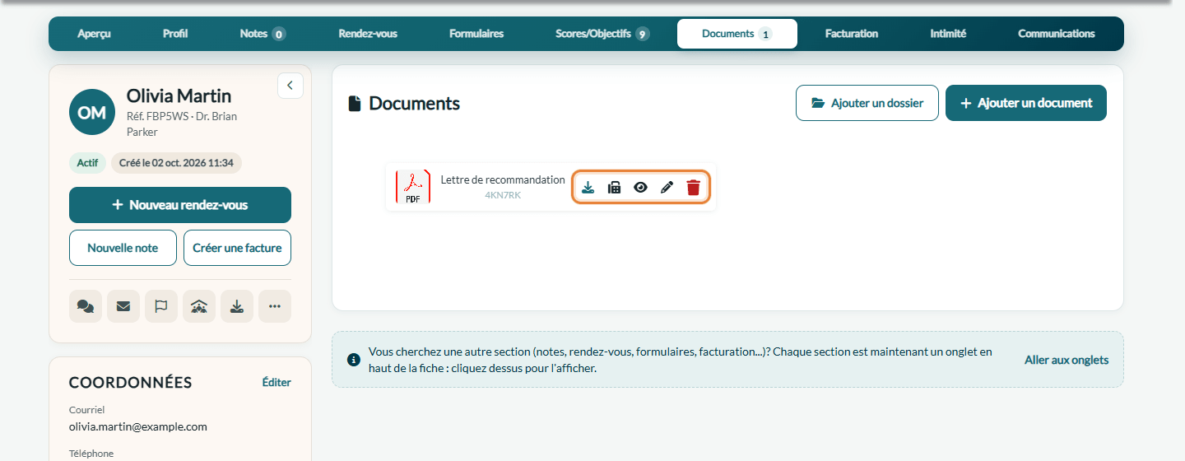View the Scores/Objectifs tab
This screenshot has height=461, width=1185.
[602, 34]
